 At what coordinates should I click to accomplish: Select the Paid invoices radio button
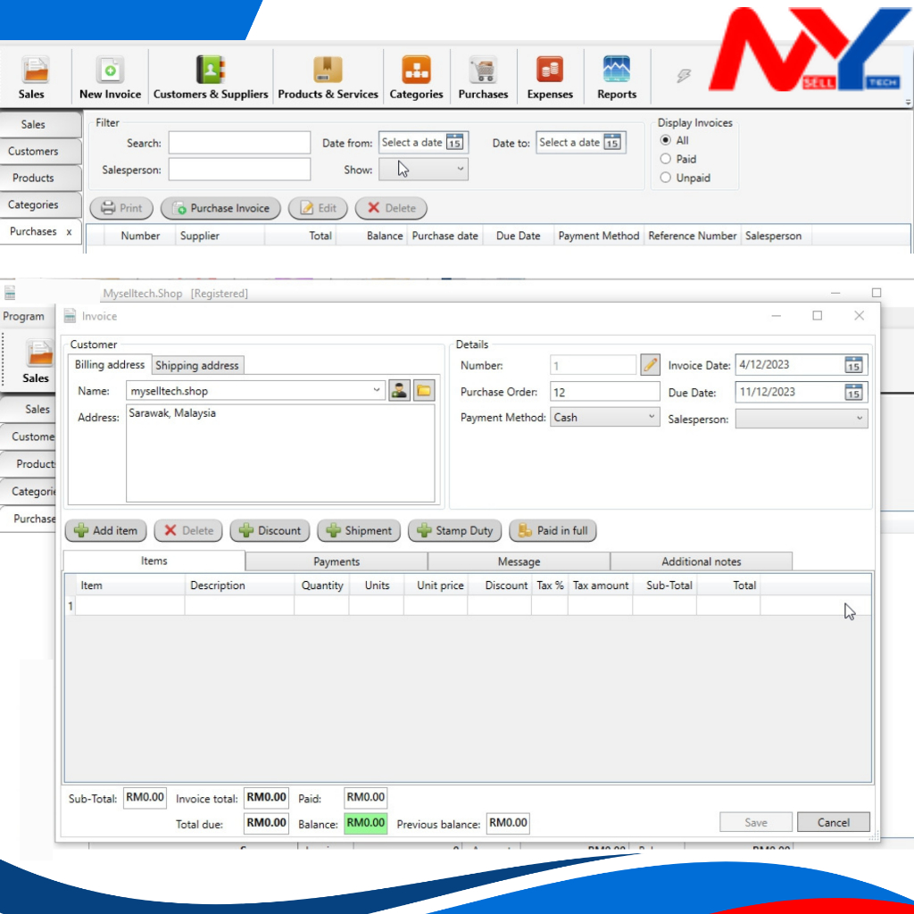(666, 159)
